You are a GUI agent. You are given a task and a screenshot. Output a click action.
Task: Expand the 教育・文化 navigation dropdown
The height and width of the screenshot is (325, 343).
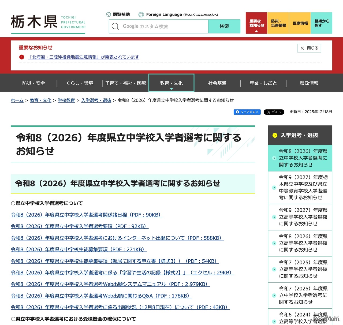point(171,83)
